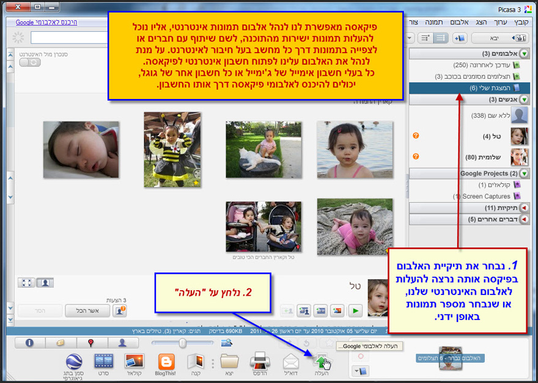Open the תמונה menu

[x=434, y=22]
